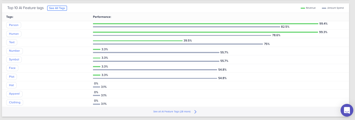Click the green Revenue legend swatch
Screen dimensions: 355x120
pos(303,8)
